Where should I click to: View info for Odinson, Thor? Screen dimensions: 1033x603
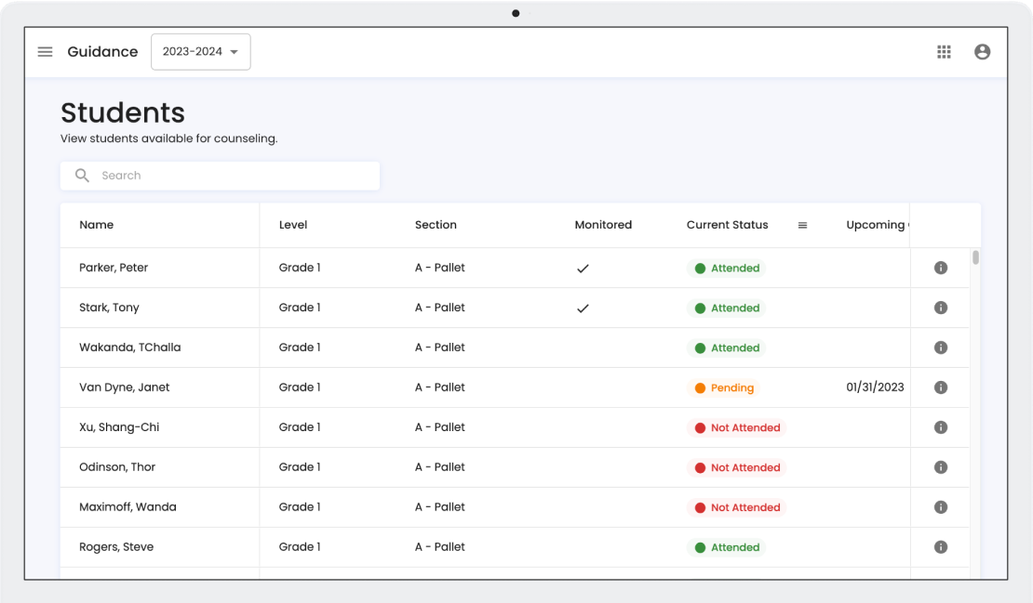[941, 466]
